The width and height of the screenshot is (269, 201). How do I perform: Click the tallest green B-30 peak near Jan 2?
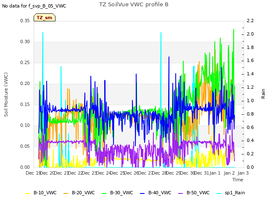[234, 30]
